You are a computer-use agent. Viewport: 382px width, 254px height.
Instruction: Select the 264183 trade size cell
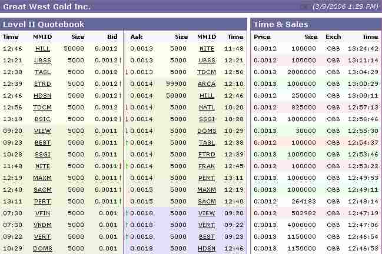[304, 202]
